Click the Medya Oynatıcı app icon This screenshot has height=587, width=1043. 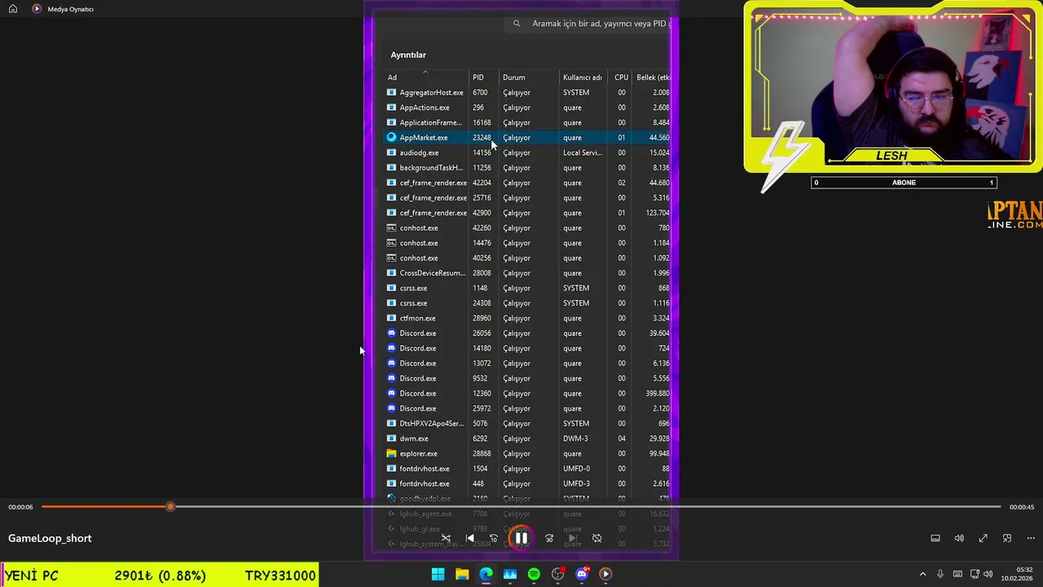[x=37, y=9]
